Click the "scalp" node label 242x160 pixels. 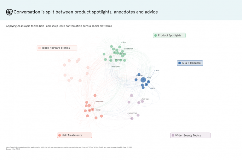[98, 110]
